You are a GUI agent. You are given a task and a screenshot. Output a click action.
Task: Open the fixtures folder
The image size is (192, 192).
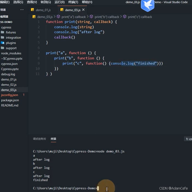click(x=11, y=32)
